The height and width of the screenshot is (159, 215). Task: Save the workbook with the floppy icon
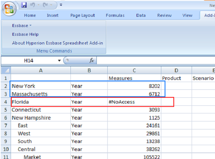24,5
